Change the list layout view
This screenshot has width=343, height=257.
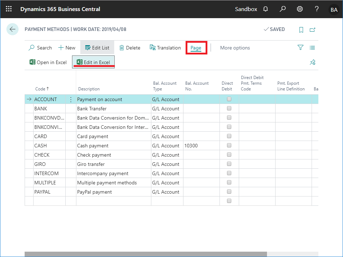[312, 48]
